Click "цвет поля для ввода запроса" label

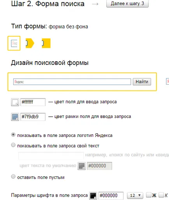pyautogui.click(x=86, y=102)
